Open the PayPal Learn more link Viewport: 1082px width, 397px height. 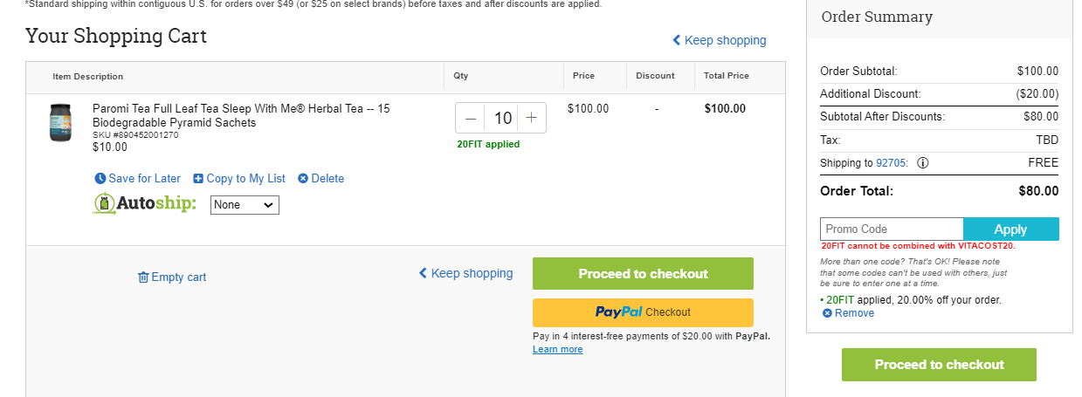coord(557,350)
